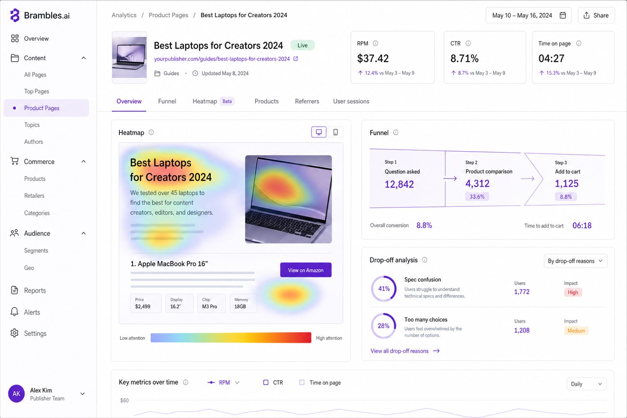Open Settings via the gear icon
Screen dimensions: 627x418
[14, 333]
